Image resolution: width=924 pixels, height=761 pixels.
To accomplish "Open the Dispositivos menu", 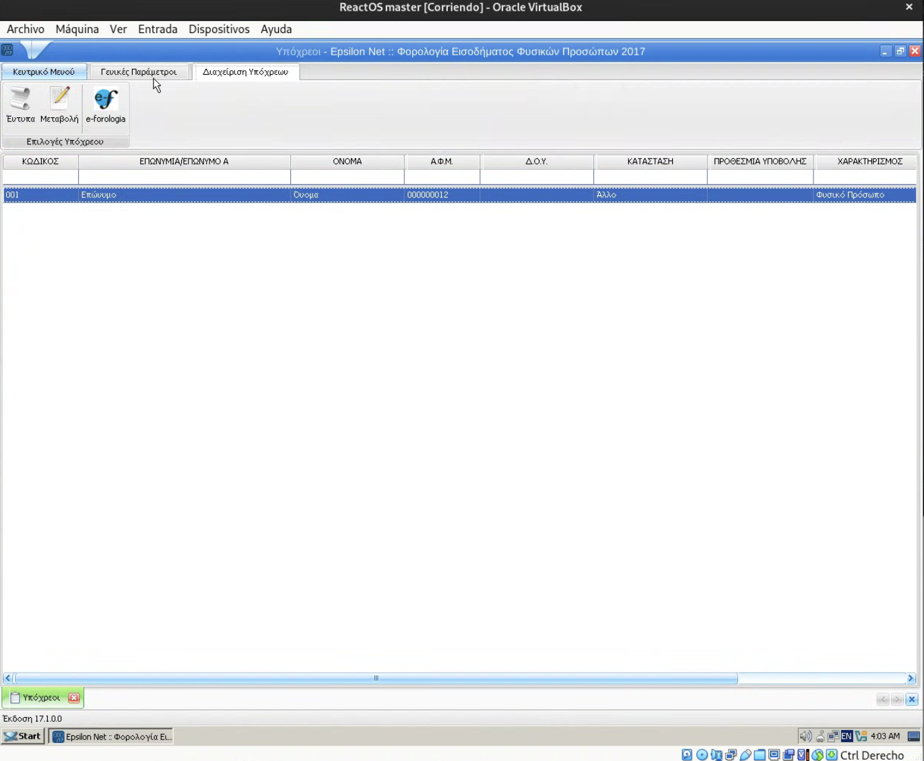I will coord(219,29).
